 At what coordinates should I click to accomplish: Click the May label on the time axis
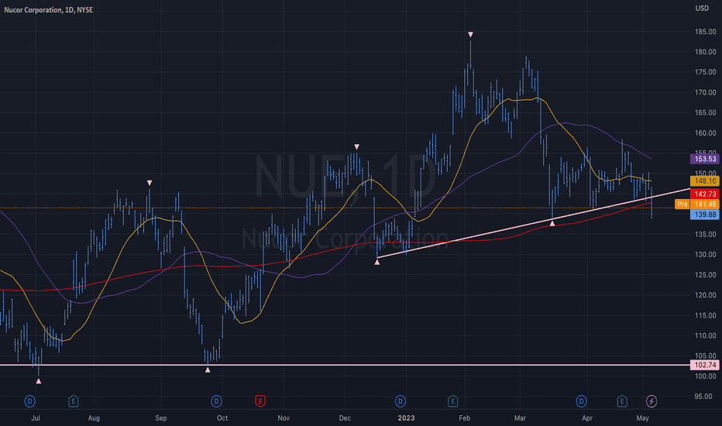tap(642, 418)
